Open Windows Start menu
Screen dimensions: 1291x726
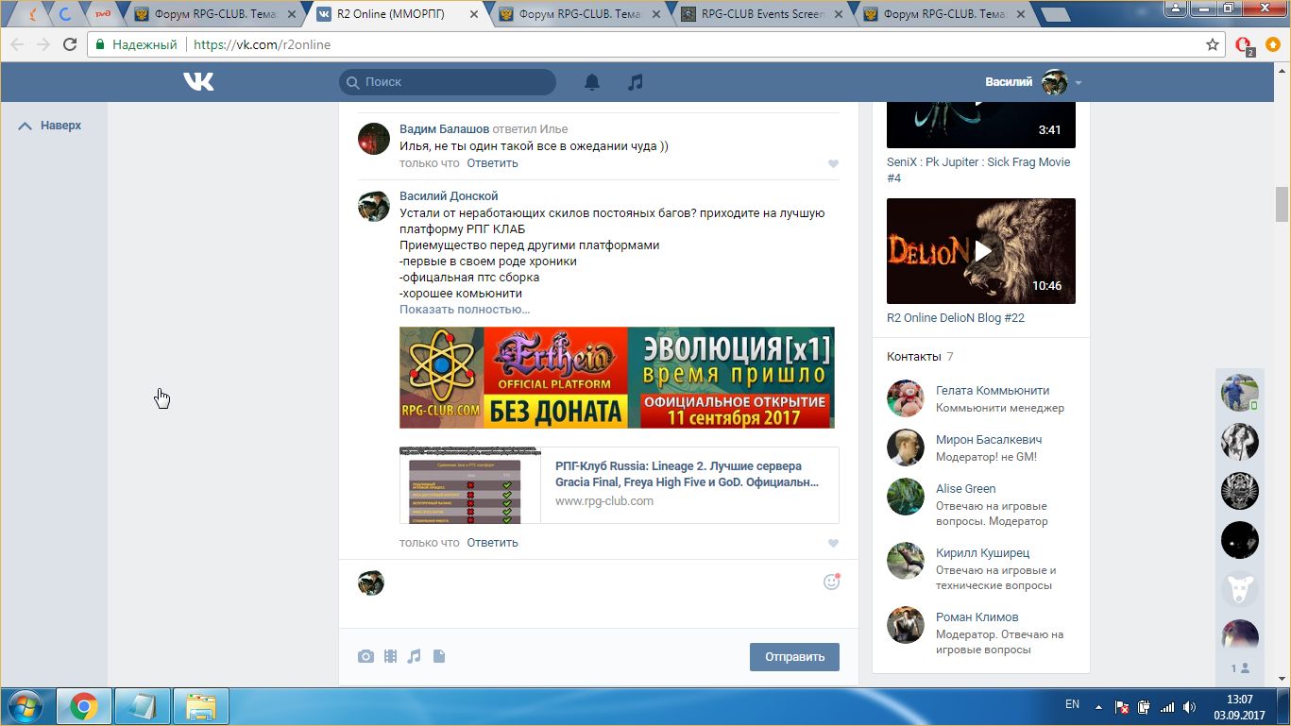[x=25, y=706]
